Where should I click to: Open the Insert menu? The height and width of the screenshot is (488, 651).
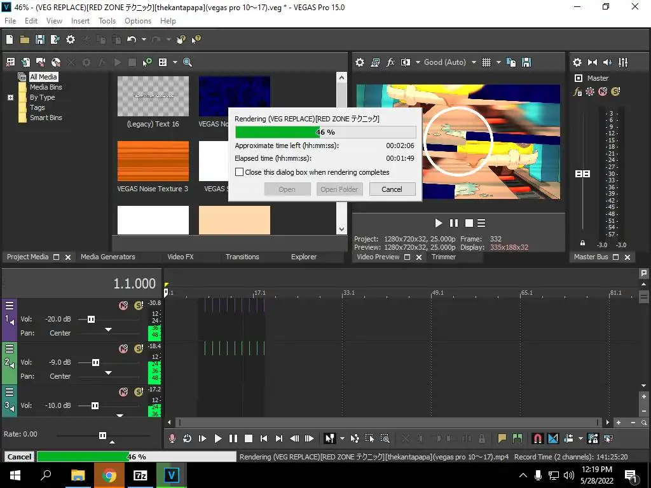(x=80, y=21)
